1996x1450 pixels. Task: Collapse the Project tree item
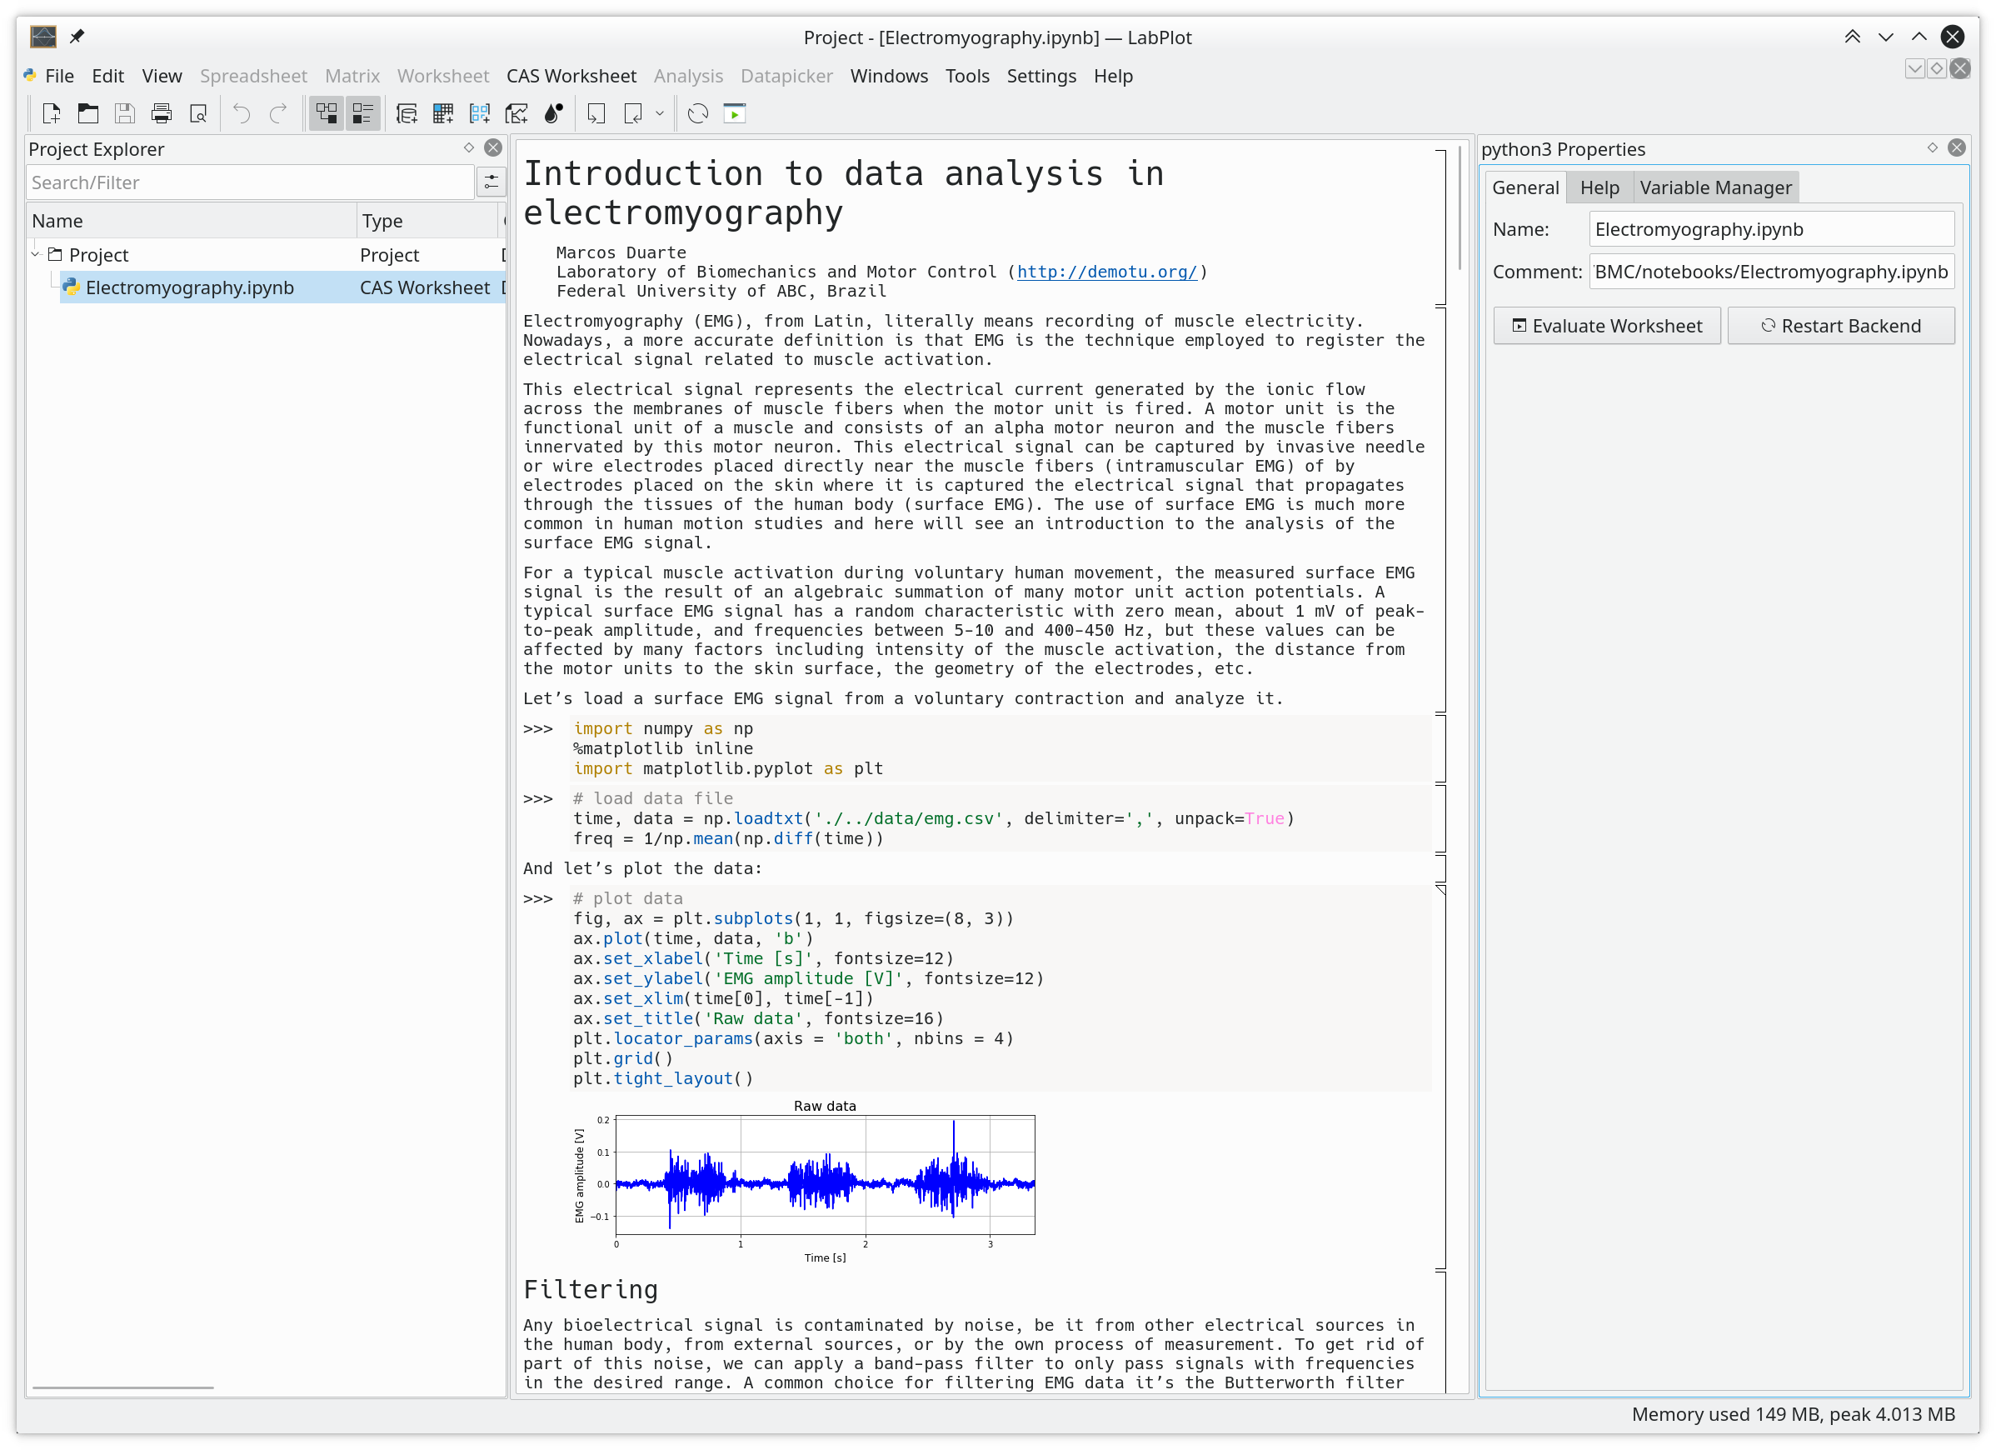35,253
